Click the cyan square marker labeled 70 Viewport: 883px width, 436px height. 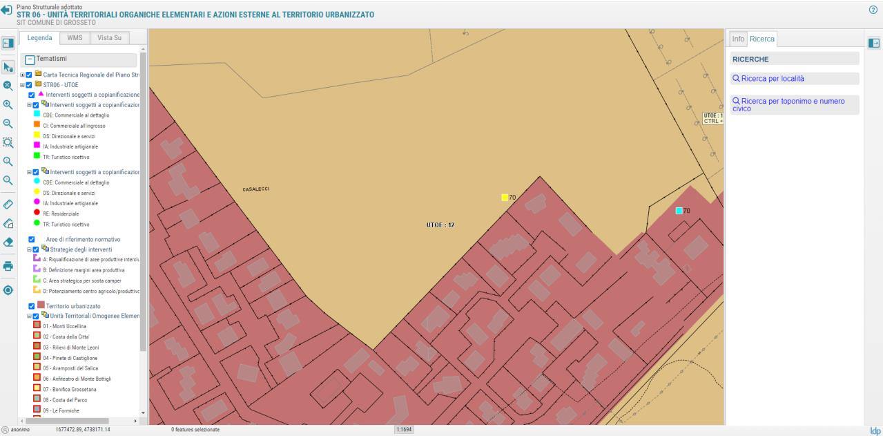pos(679,211)
